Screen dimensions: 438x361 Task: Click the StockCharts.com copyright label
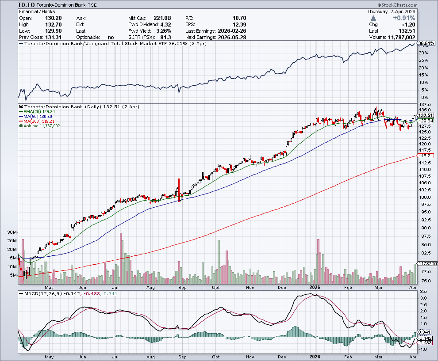click(397, 5)
